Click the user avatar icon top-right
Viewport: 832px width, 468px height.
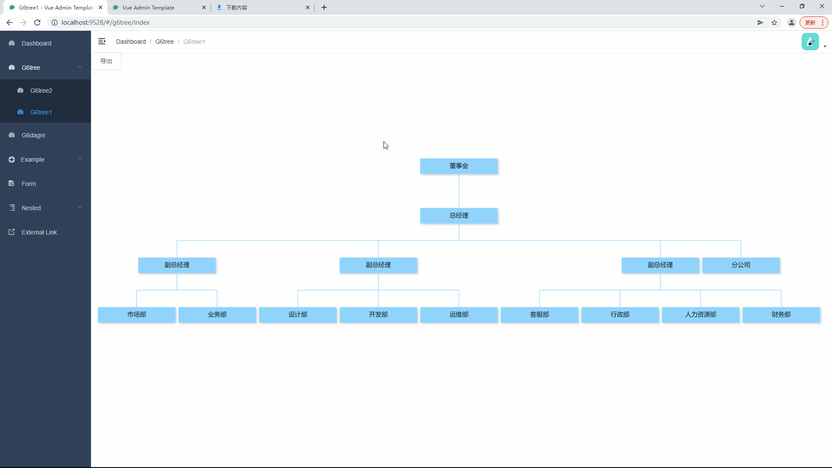810,42
